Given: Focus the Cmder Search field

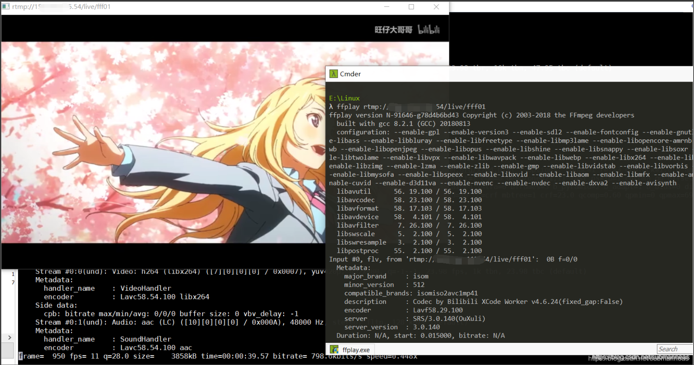Looking at the screenshot, I should 675,349.
